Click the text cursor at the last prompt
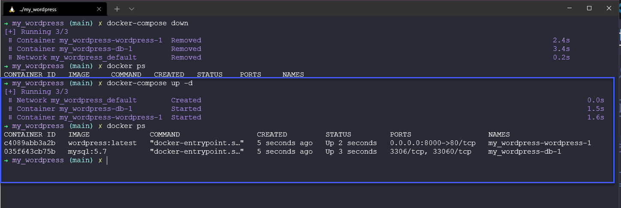Image resolution: width=621 pixels, height=208 pixels. [x=107, y=160]
